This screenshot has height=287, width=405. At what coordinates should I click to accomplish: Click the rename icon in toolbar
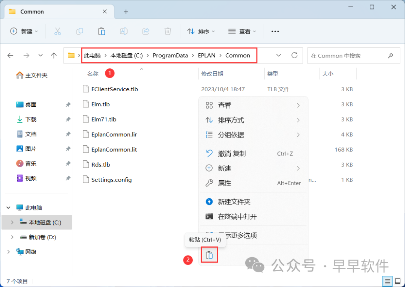coord(123,32)
